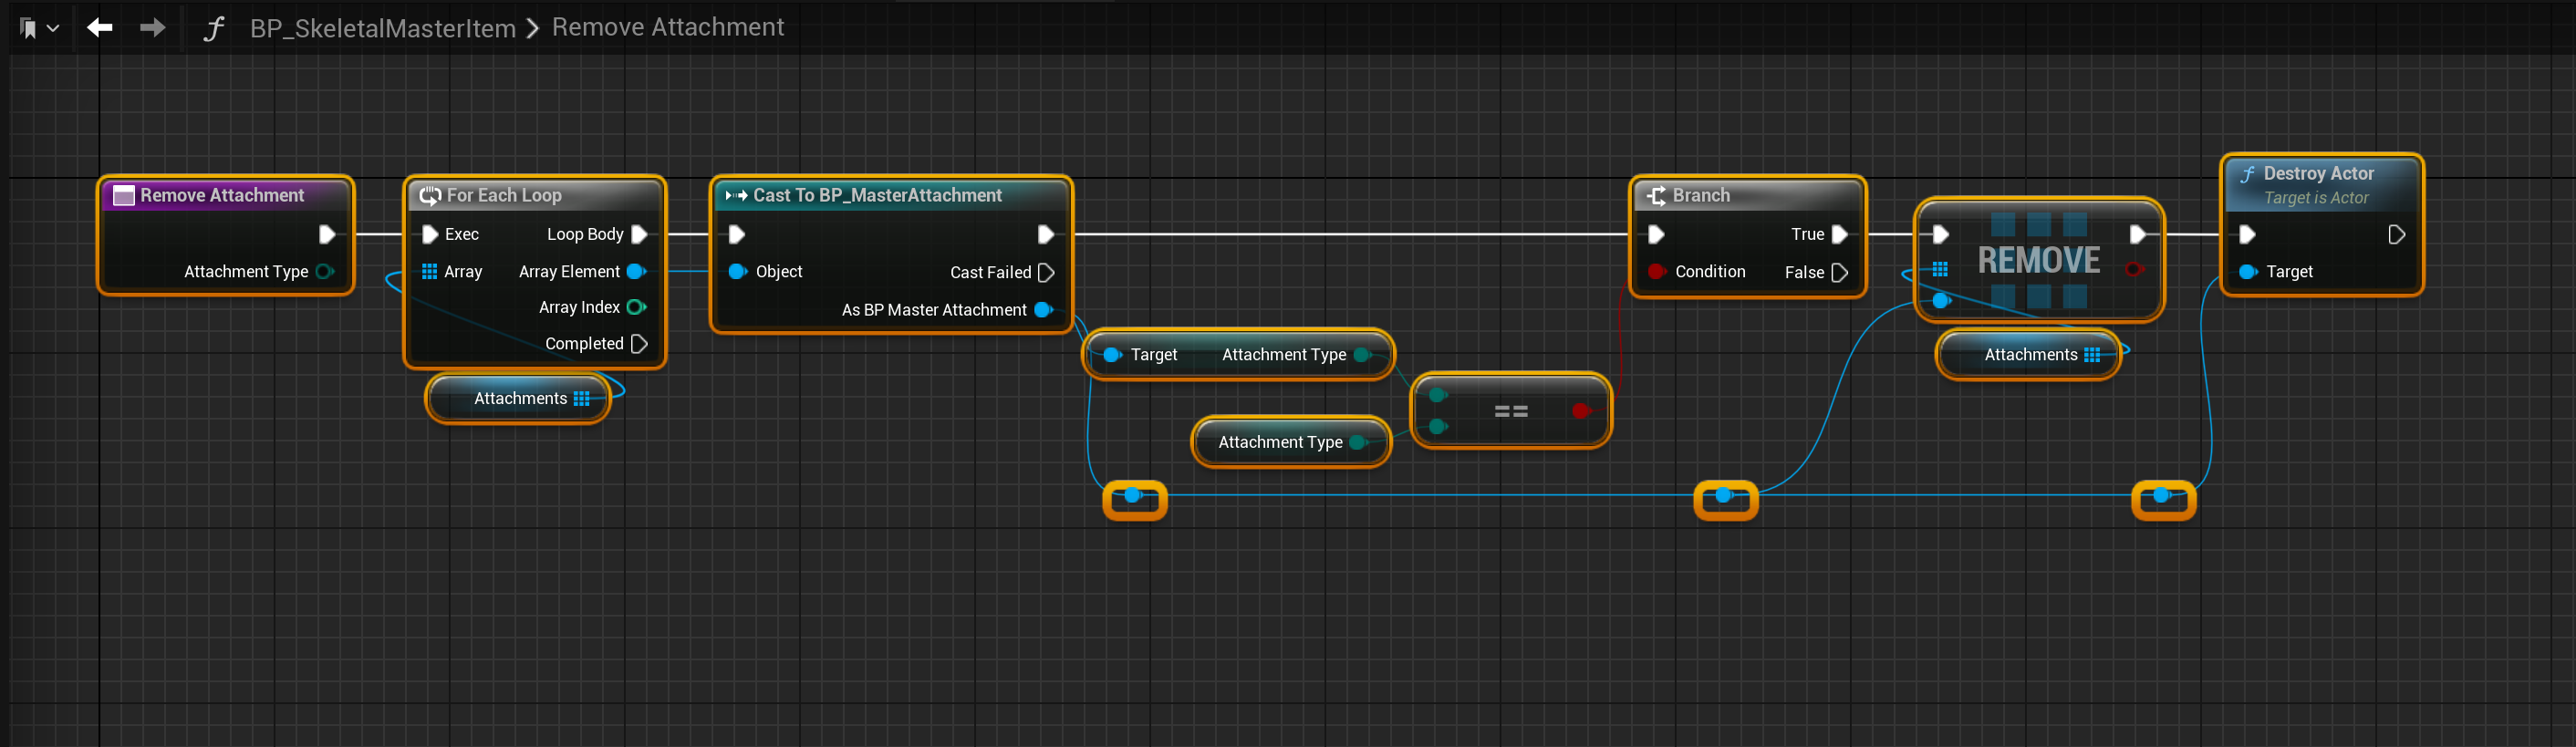Click the Loop Body execution output pin
The image size is (2576, 747).
[639, 234]
